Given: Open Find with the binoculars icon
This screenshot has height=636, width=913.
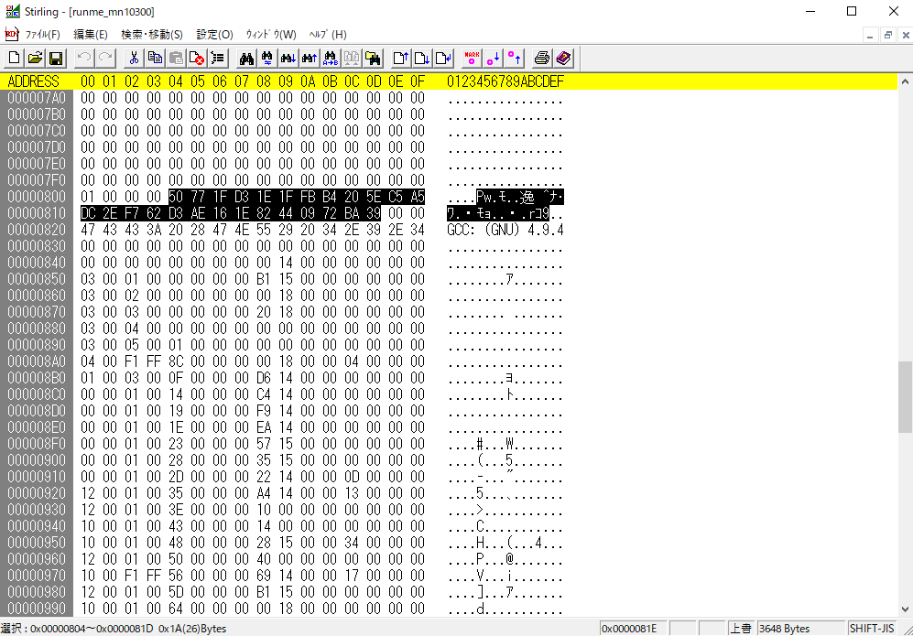Looking at the screenshot, I should 246,59.
